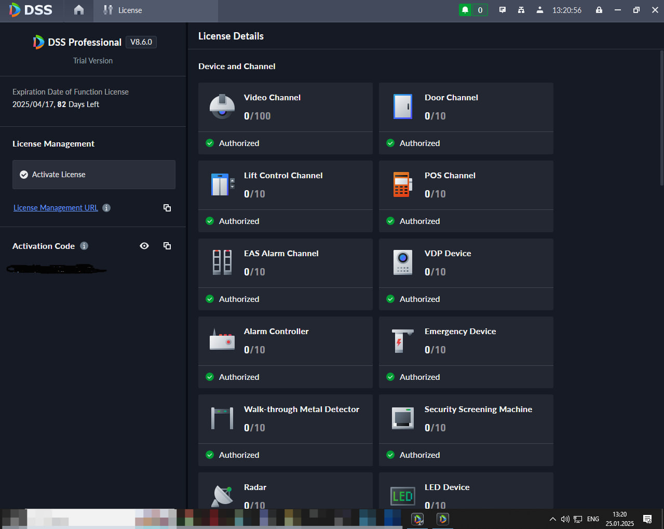Reveal the activation code with eye icon
Screen dimensions: 664x529
144,246
